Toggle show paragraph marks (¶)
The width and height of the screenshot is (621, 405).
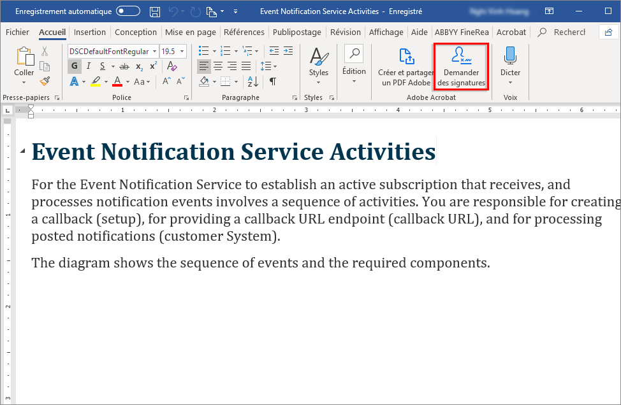(x=273, y=82)
